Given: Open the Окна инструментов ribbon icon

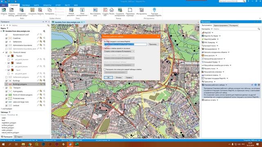Looking at the screenshot, I should tap(82, 10).
